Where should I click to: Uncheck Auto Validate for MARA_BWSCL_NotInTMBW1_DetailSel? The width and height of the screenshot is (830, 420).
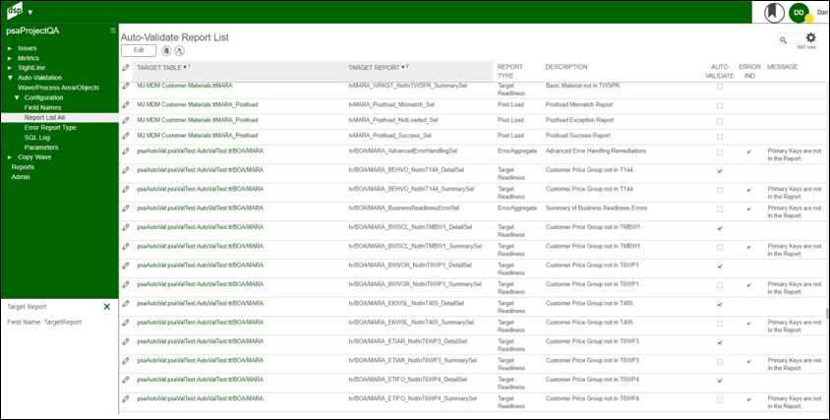[719, 228]
